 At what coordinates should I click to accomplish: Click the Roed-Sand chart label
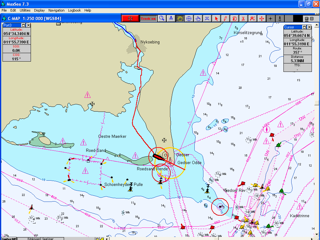(x=96, y=150)
